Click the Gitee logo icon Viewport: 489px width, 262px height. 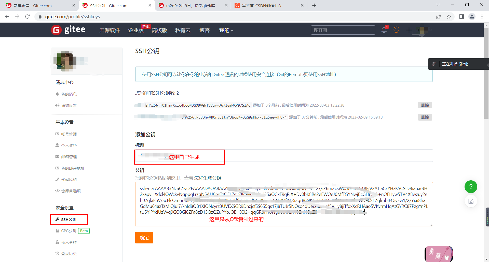(x=56, y=30)
